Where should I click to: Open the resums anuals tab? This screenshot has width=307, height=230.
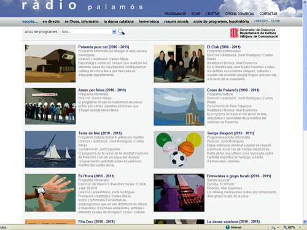[176, 21]
